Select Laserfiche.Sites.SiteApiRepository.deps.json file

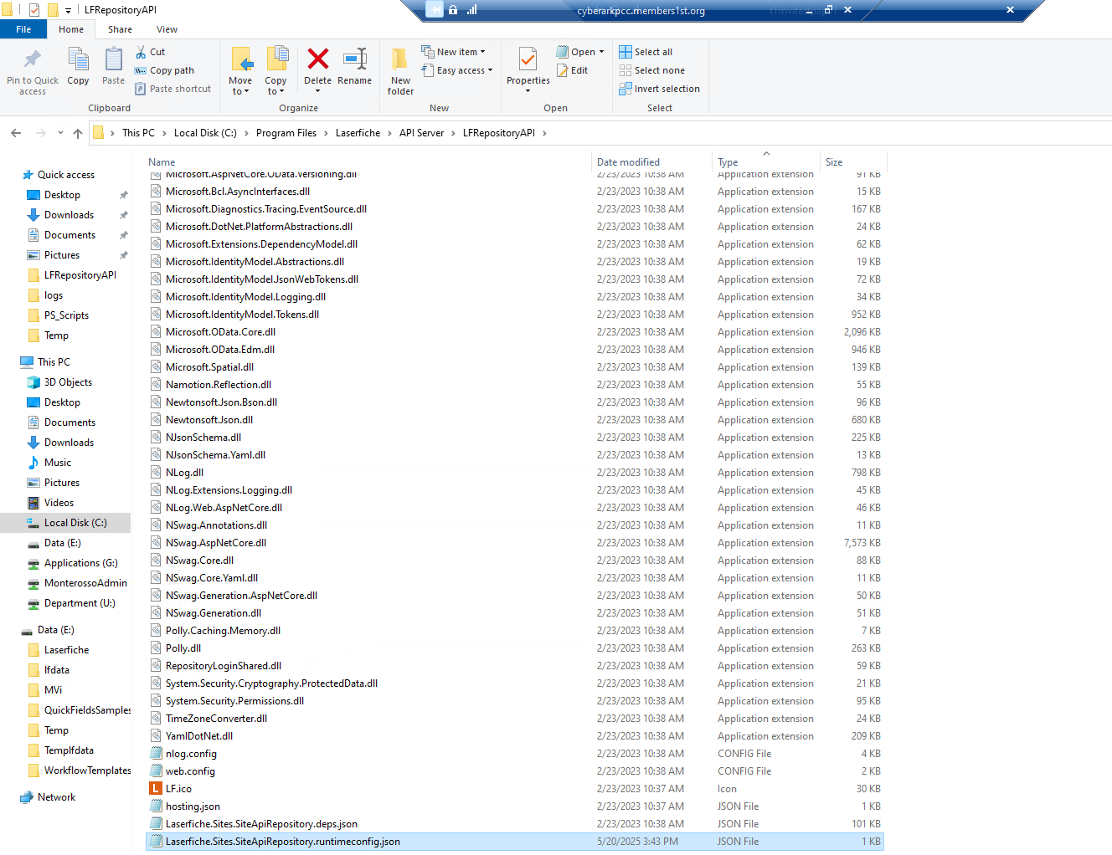pos(515,824)
